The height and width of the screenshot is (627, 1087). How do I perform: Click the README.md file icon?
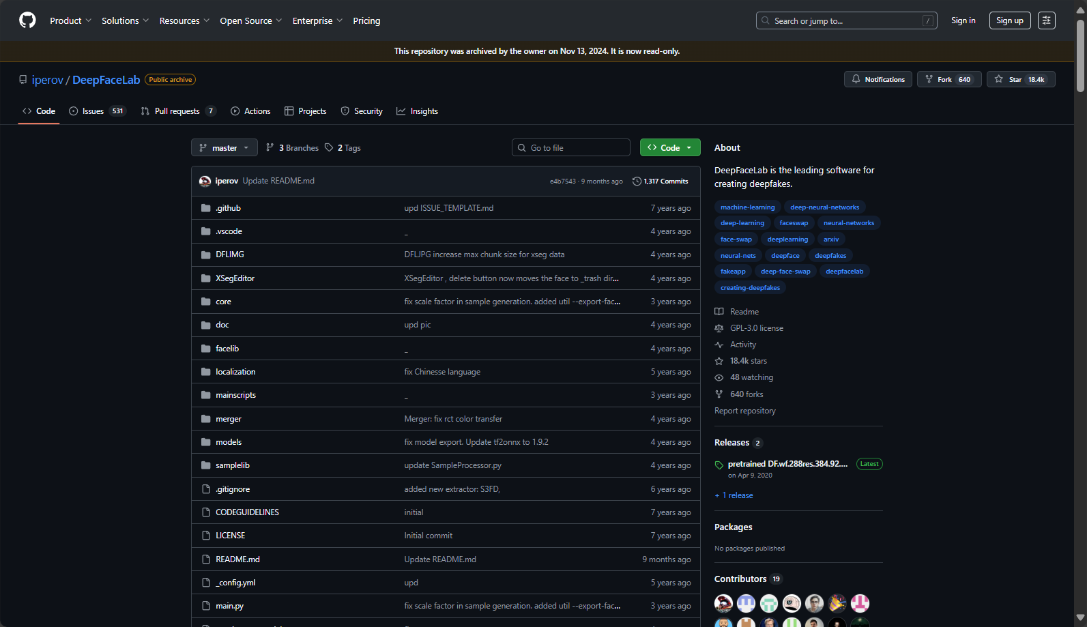coord(205,559)
